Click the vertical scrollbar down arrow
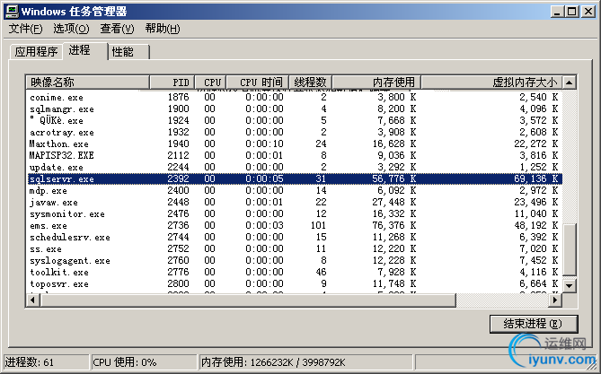 (570, 285)
